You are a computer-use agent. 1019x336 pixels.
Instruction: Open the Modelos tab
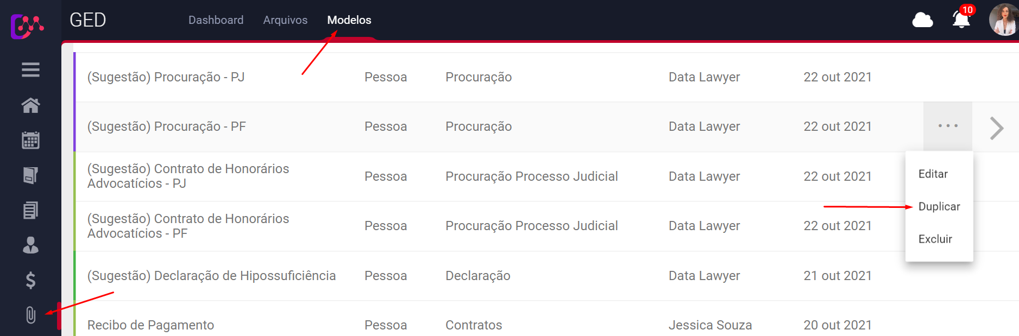tap(349, 20)
